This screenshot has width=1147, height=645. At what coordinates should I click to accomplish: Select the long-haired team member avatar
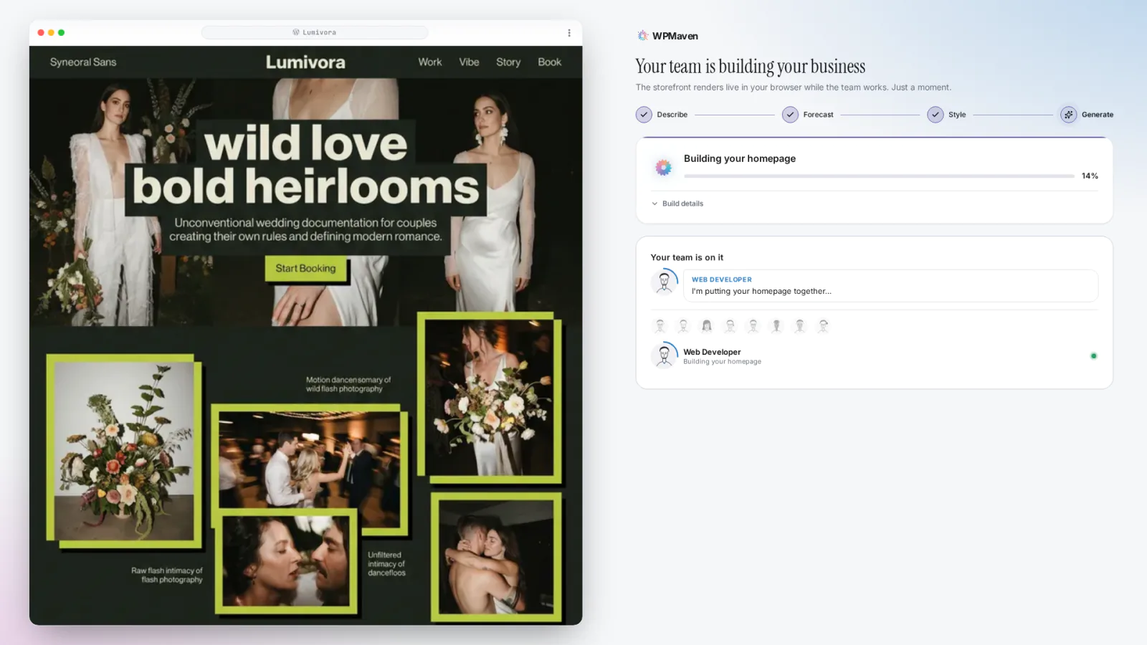pos(707,326)
